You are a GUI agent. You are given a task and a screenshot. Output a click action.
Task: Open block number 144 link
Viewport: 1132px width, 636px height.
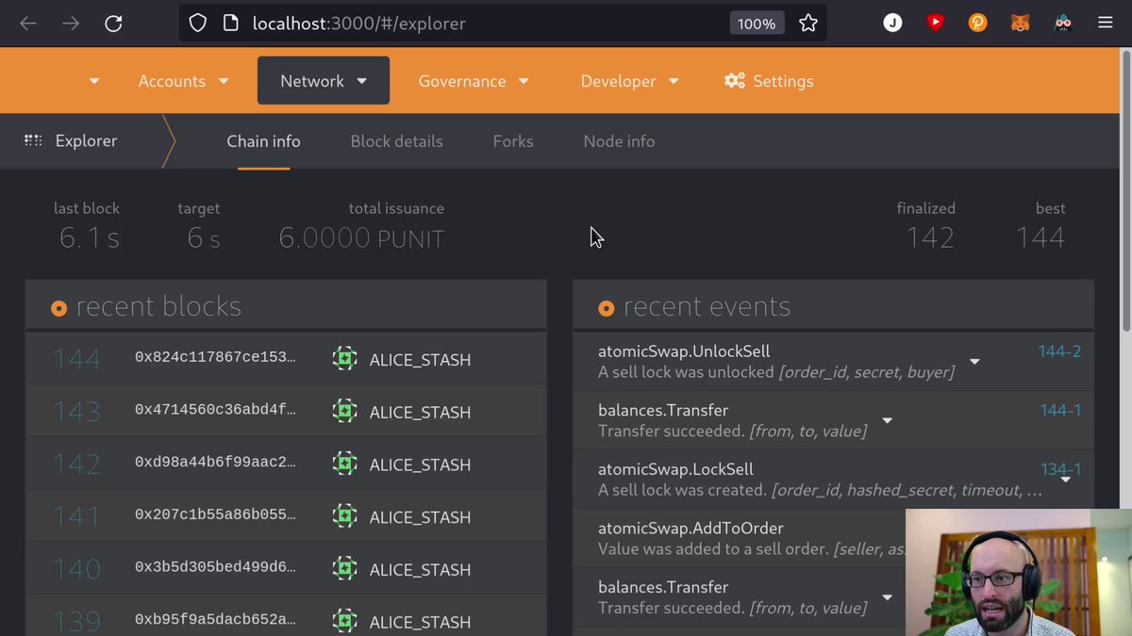click(77, 359)
